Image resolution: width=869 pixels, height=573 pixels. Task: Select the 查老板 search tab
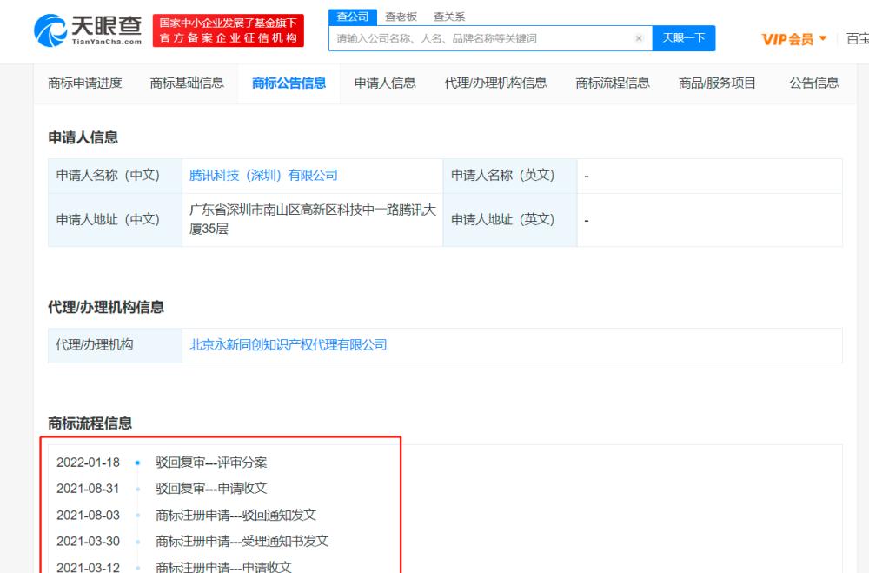(x=401, y=17)
